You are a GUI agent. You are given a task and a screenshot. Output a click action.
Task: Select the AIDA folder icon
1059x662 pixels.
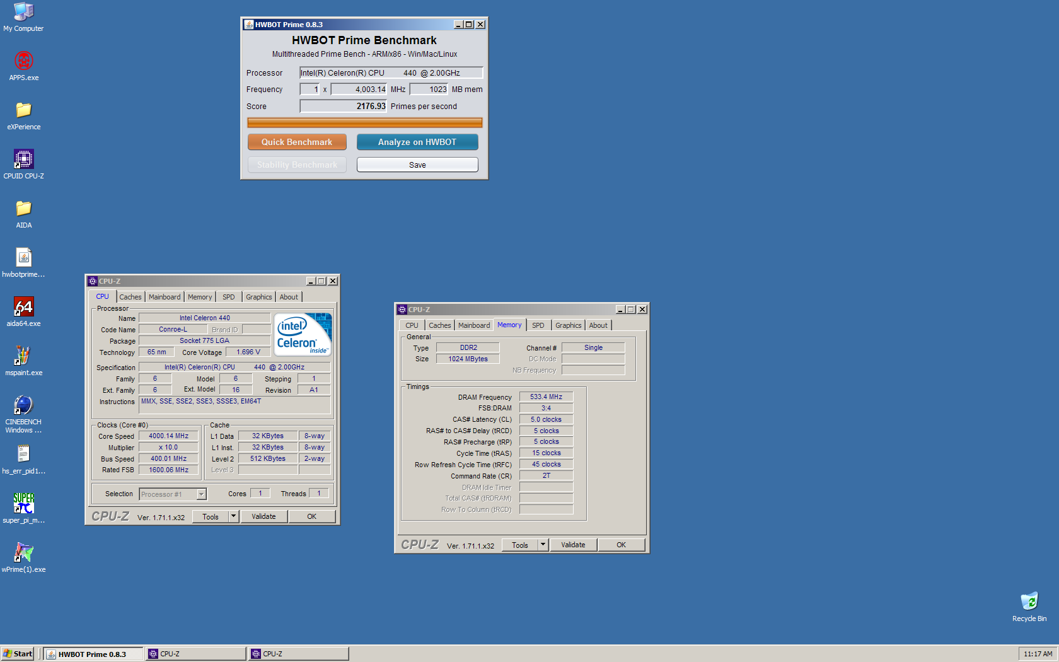click(x=23, y=214)
